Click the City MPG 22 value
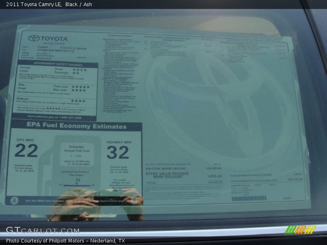The width and height of the screenshot is (327, 245). 26,151
